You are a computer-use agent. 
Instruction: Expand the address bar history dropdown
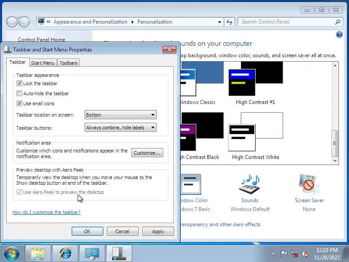[x=219, y=22]
